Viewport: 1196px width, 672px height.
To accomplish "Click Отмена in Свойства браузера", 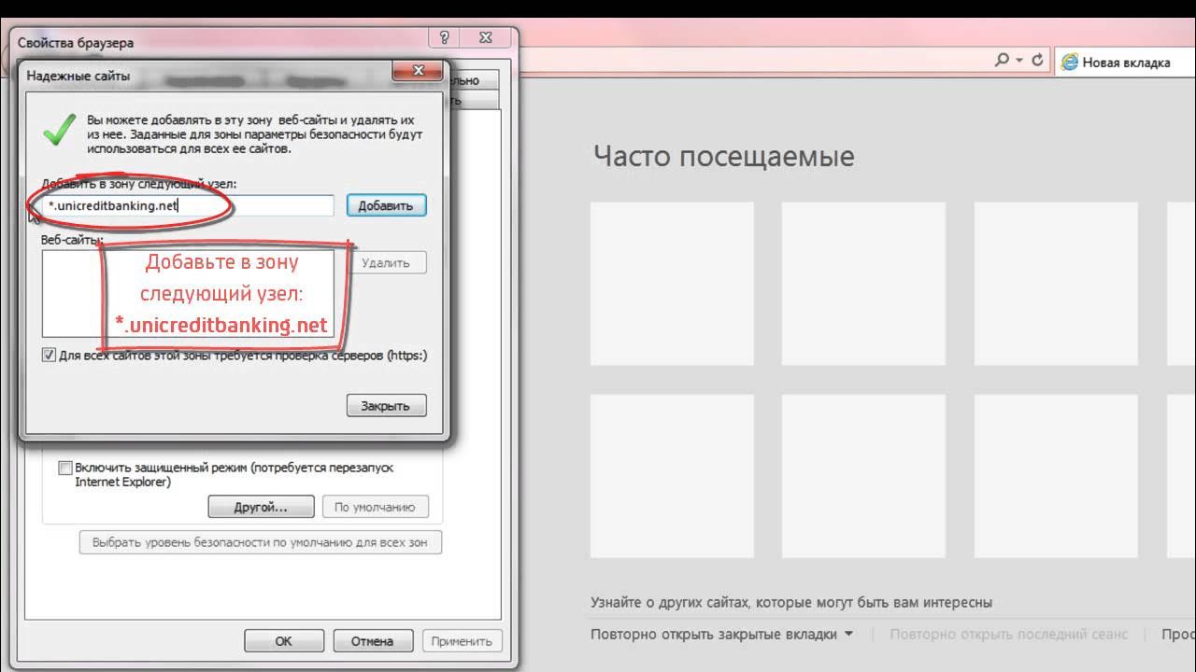I will 372,641.
